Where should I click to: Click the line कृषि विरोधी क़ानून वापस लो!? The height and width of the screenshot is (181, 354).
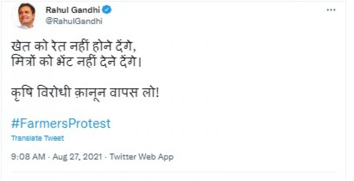tap(85, 93)
